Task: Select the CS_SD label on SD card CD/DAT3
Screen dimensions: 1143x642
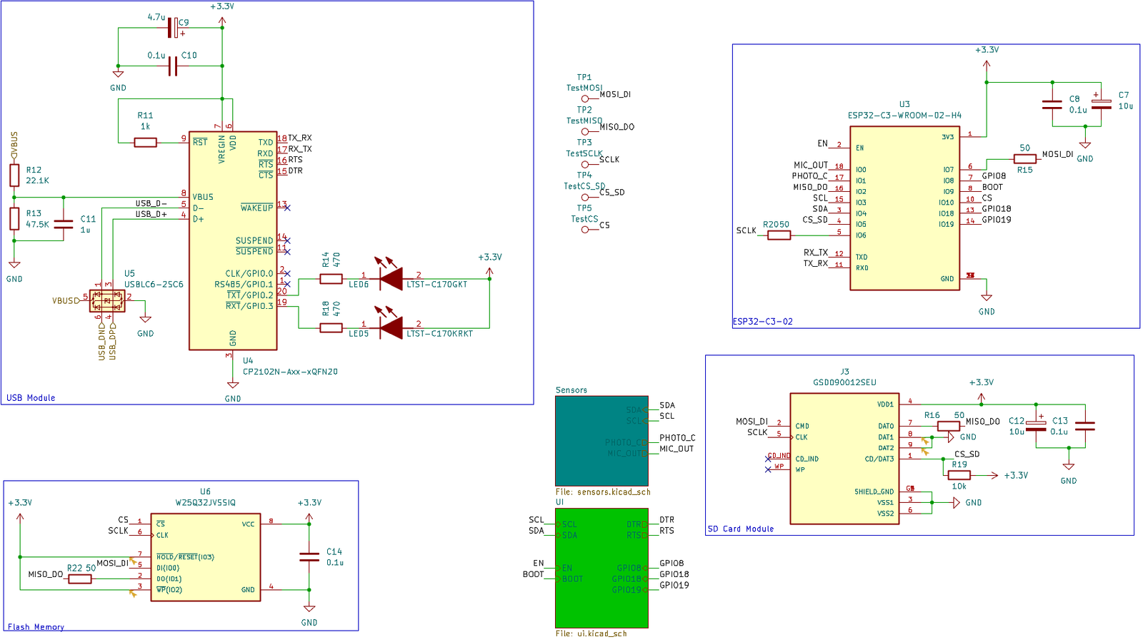Action: pos(967,454)
